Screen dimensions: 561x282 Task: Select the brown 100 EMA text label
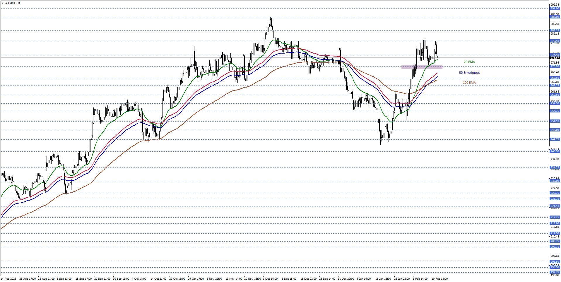pyautogui.click(x=469, y=83)
